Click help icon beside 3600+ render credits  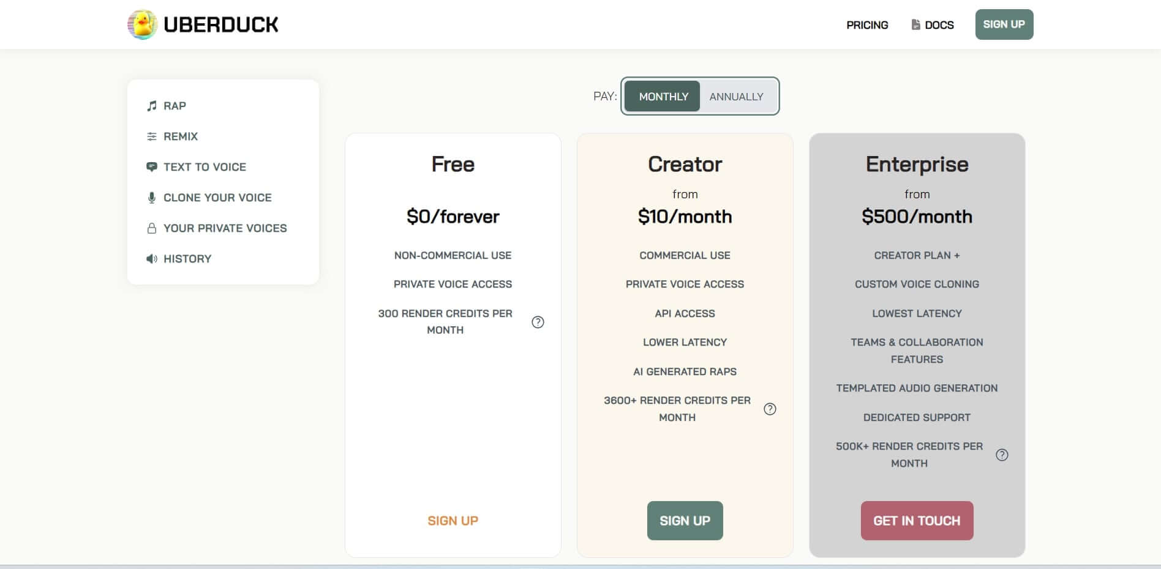(x=770, y=409)
